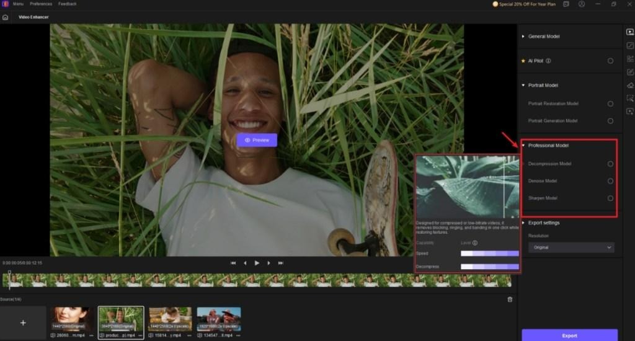The height and width of the screenshot is (341, 635).
Task: Select the eraser tool in right sidebar
Action: [630, 85]
